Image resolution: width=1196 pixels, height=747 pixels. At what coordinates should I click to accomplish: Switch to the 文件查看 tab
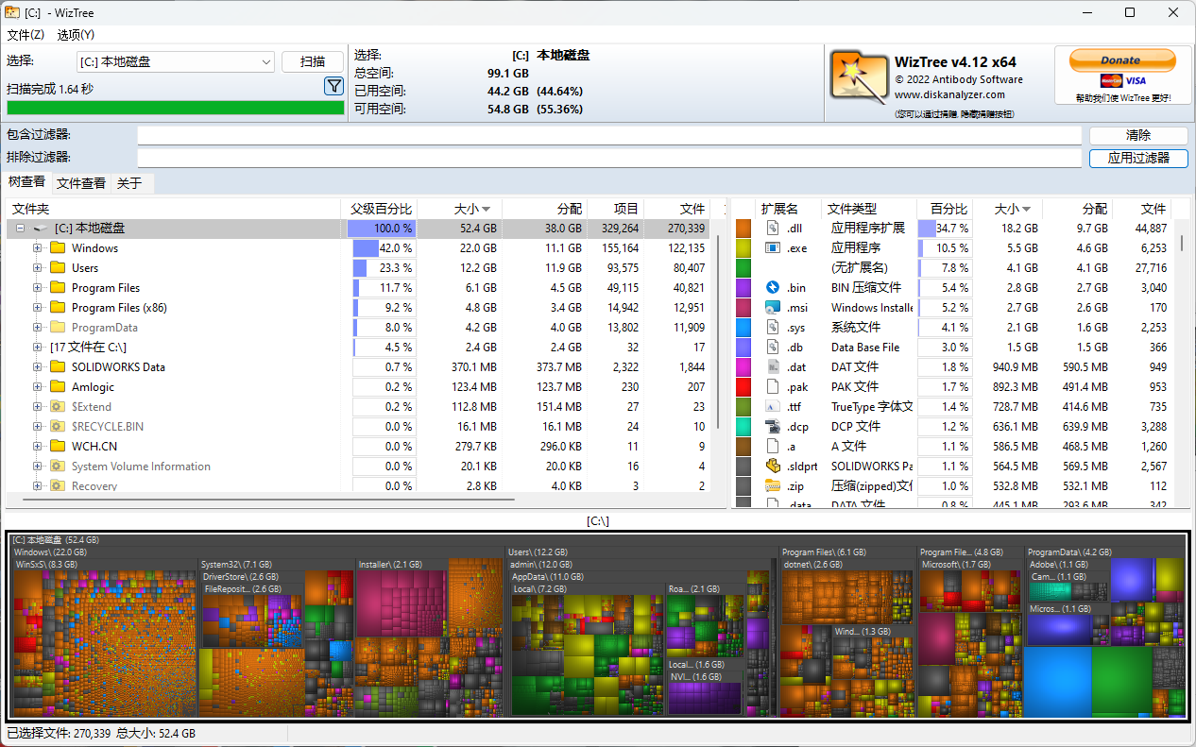pos(80,183)
